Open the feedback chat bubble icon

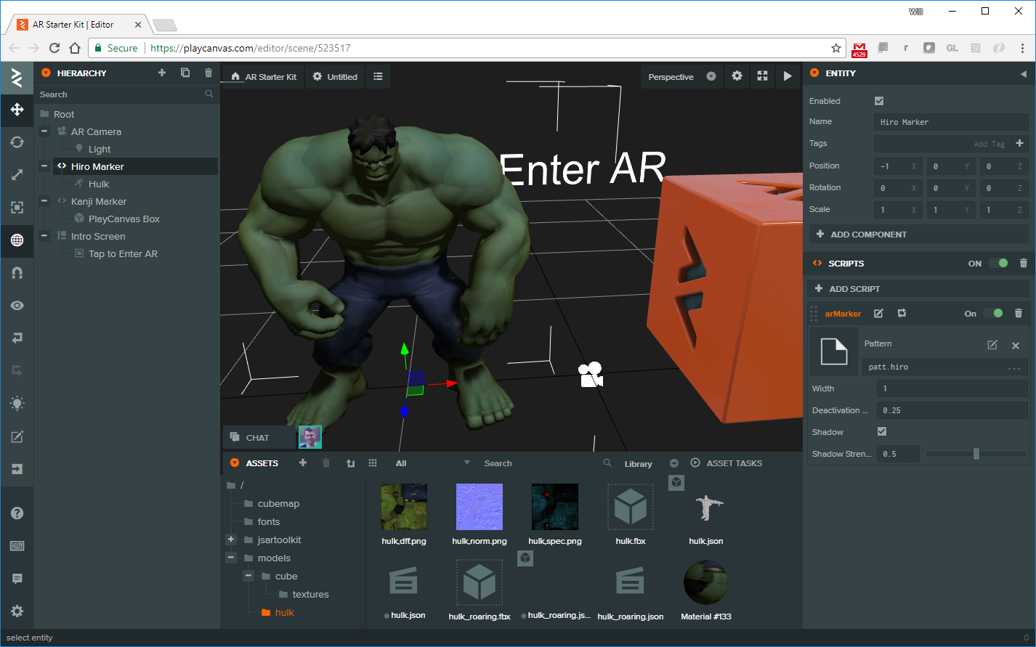point(17,579)
